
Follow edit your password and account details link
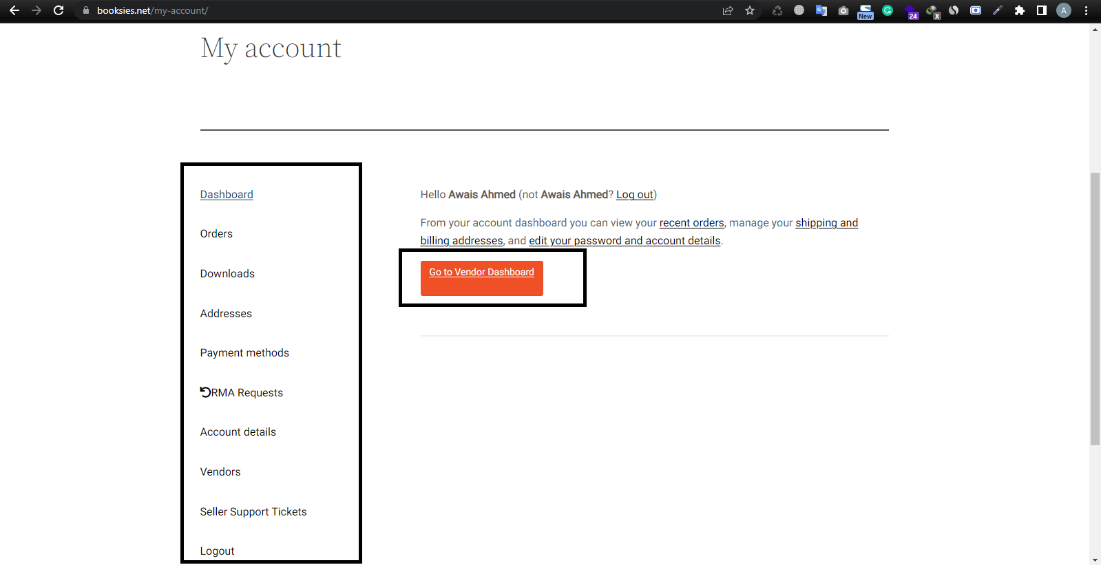coord(625,241)
